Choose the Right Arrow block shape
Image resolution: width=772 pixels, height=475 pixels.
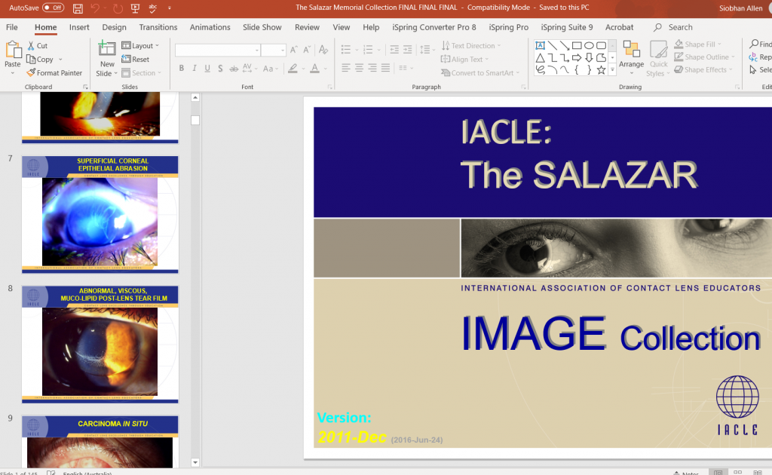point(577,58)
